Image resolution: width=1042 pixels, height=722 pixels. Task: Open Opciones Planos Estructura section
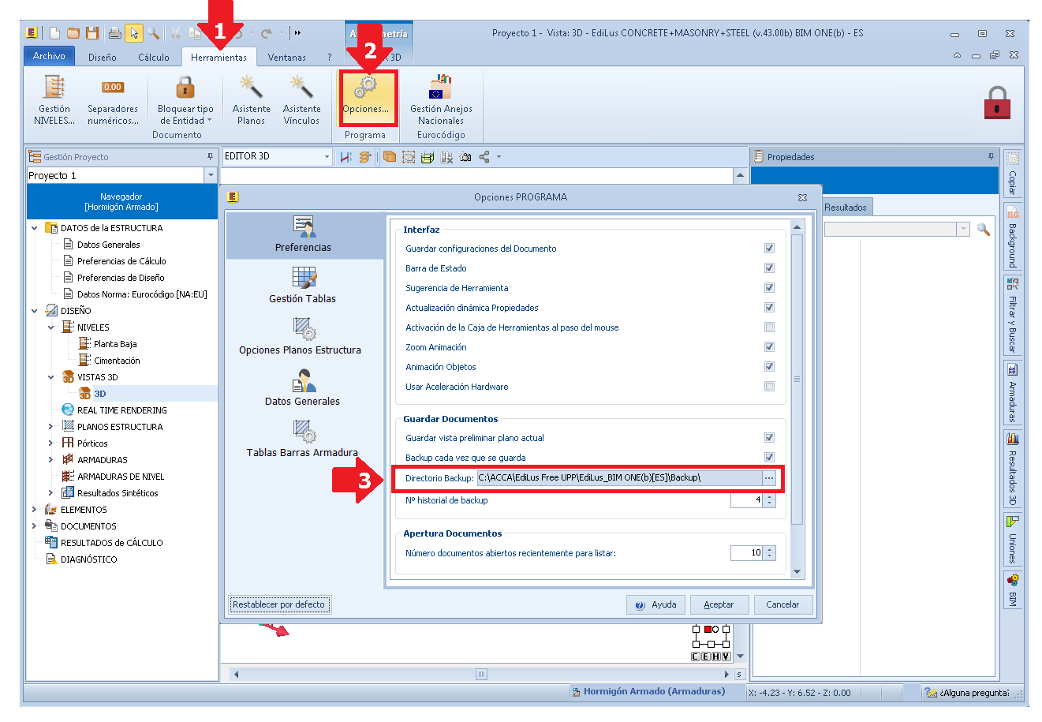(x=301, y=336)
